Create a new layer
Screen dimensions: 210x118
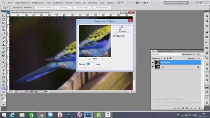point(196,108)
